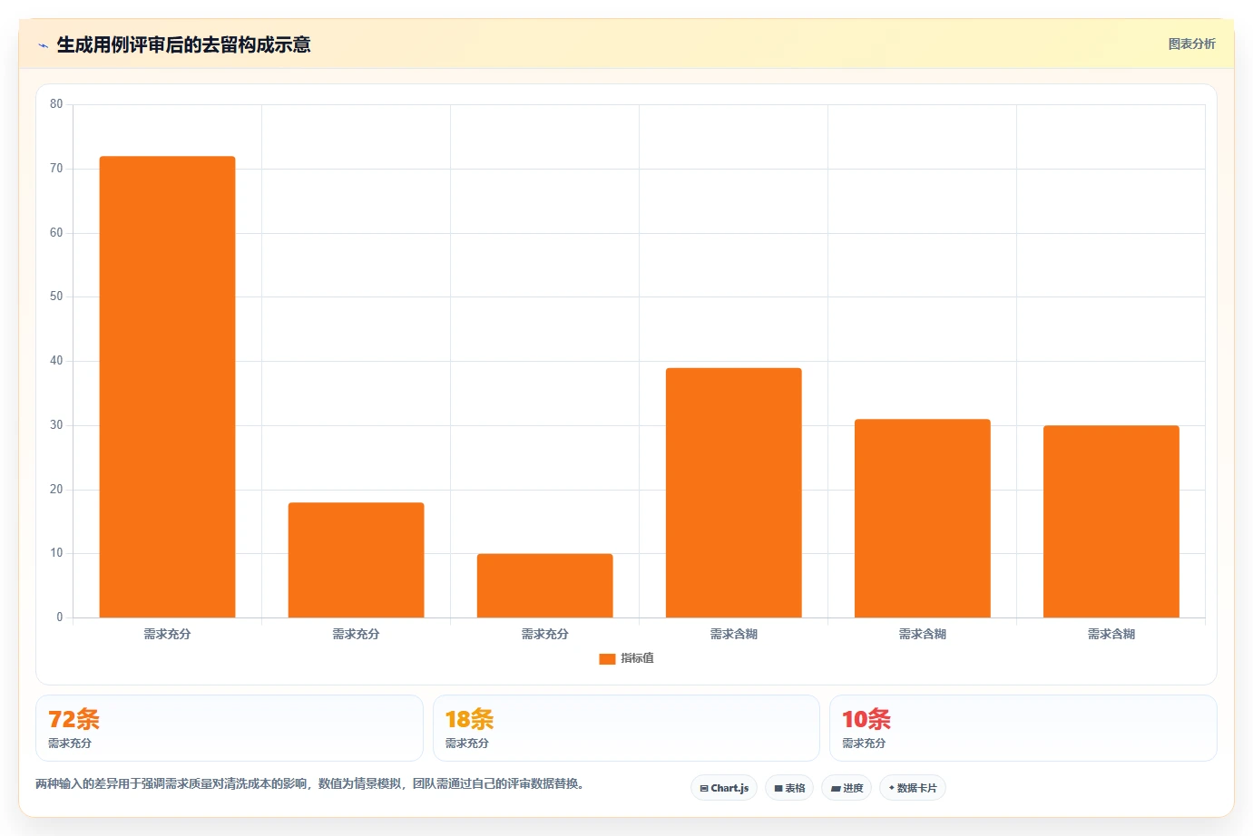Viewport: 1253px width, 836px height.
Task: Click the bar with value exactly 30
Action: pyautogui.click(x=1111, y=521)
